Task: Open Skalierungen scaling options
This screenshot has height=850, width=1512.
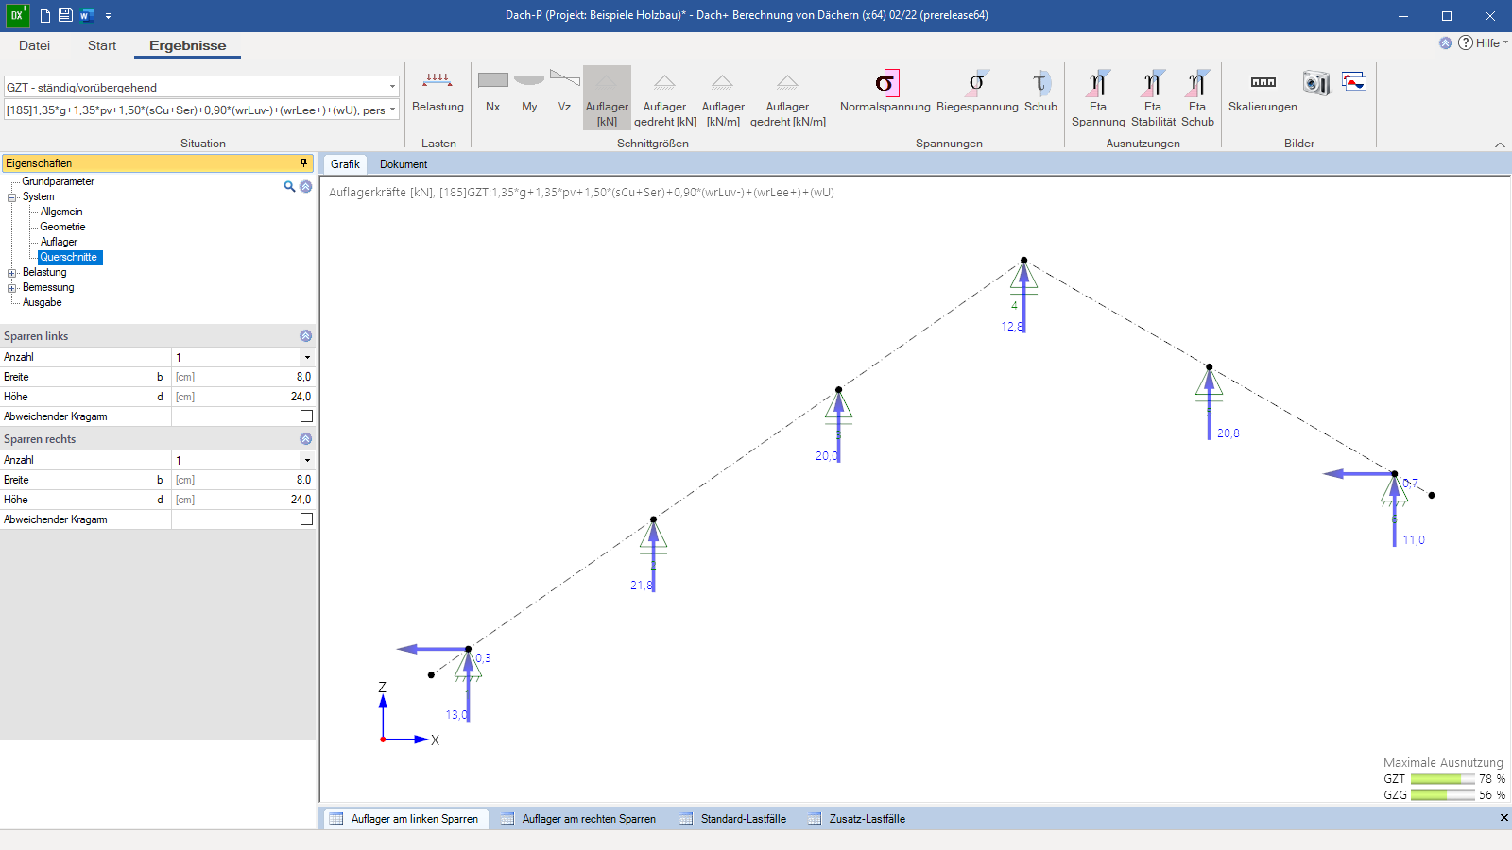Action: pos(1263,92)
